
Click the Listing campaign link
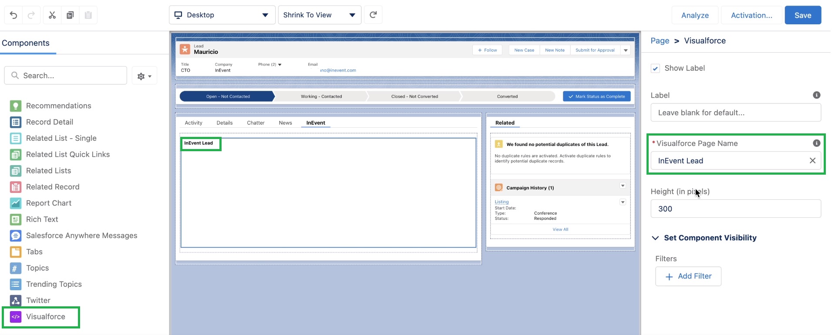click(502, 202)
